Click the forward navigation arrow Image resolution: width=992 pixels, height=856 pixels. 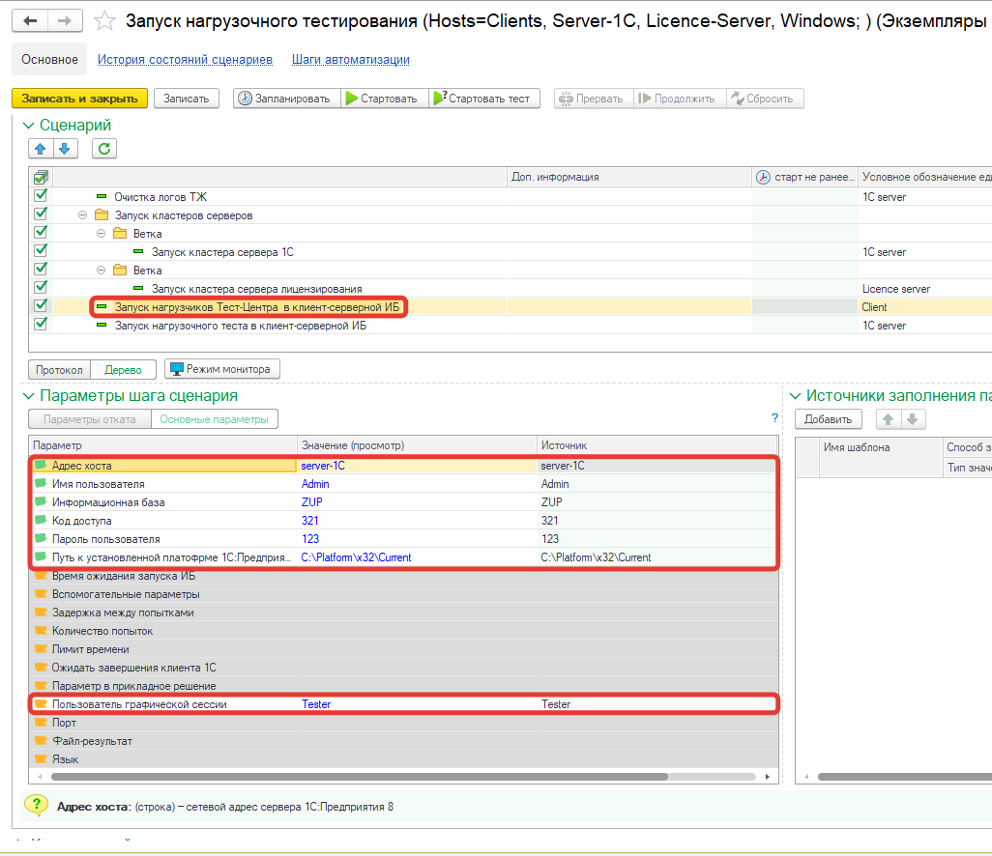click(x=64, y=21)
